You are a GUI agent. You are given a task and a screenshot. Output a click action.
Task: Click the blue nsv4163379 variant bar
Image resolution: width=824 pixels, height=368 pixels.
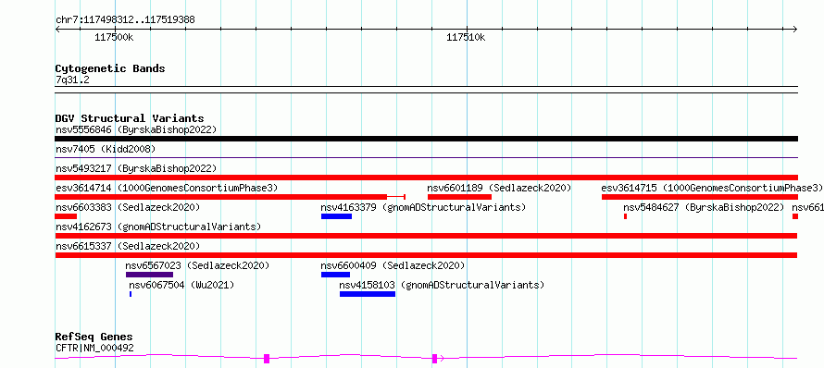[336, 216]
